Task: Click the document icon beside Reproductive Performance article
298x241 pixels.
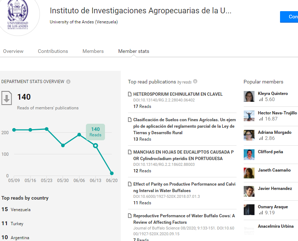Action: click(x=130, y=216)
